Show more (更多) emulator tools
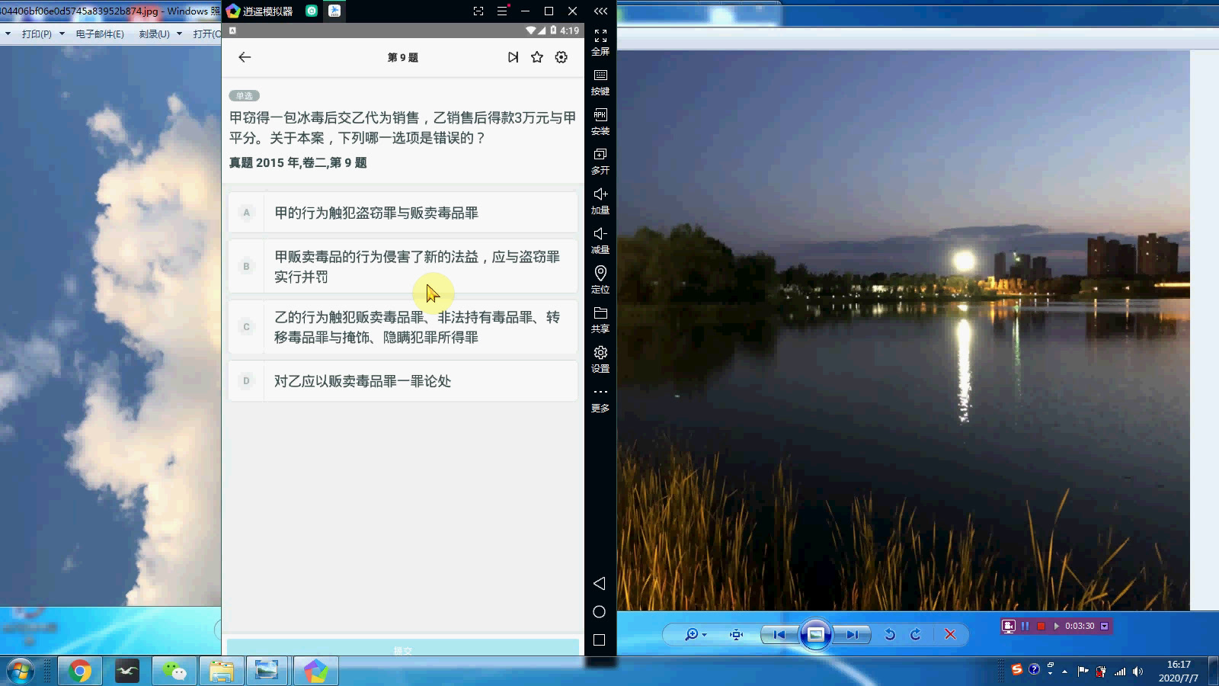1219x686 pixels. coord(600,400)
